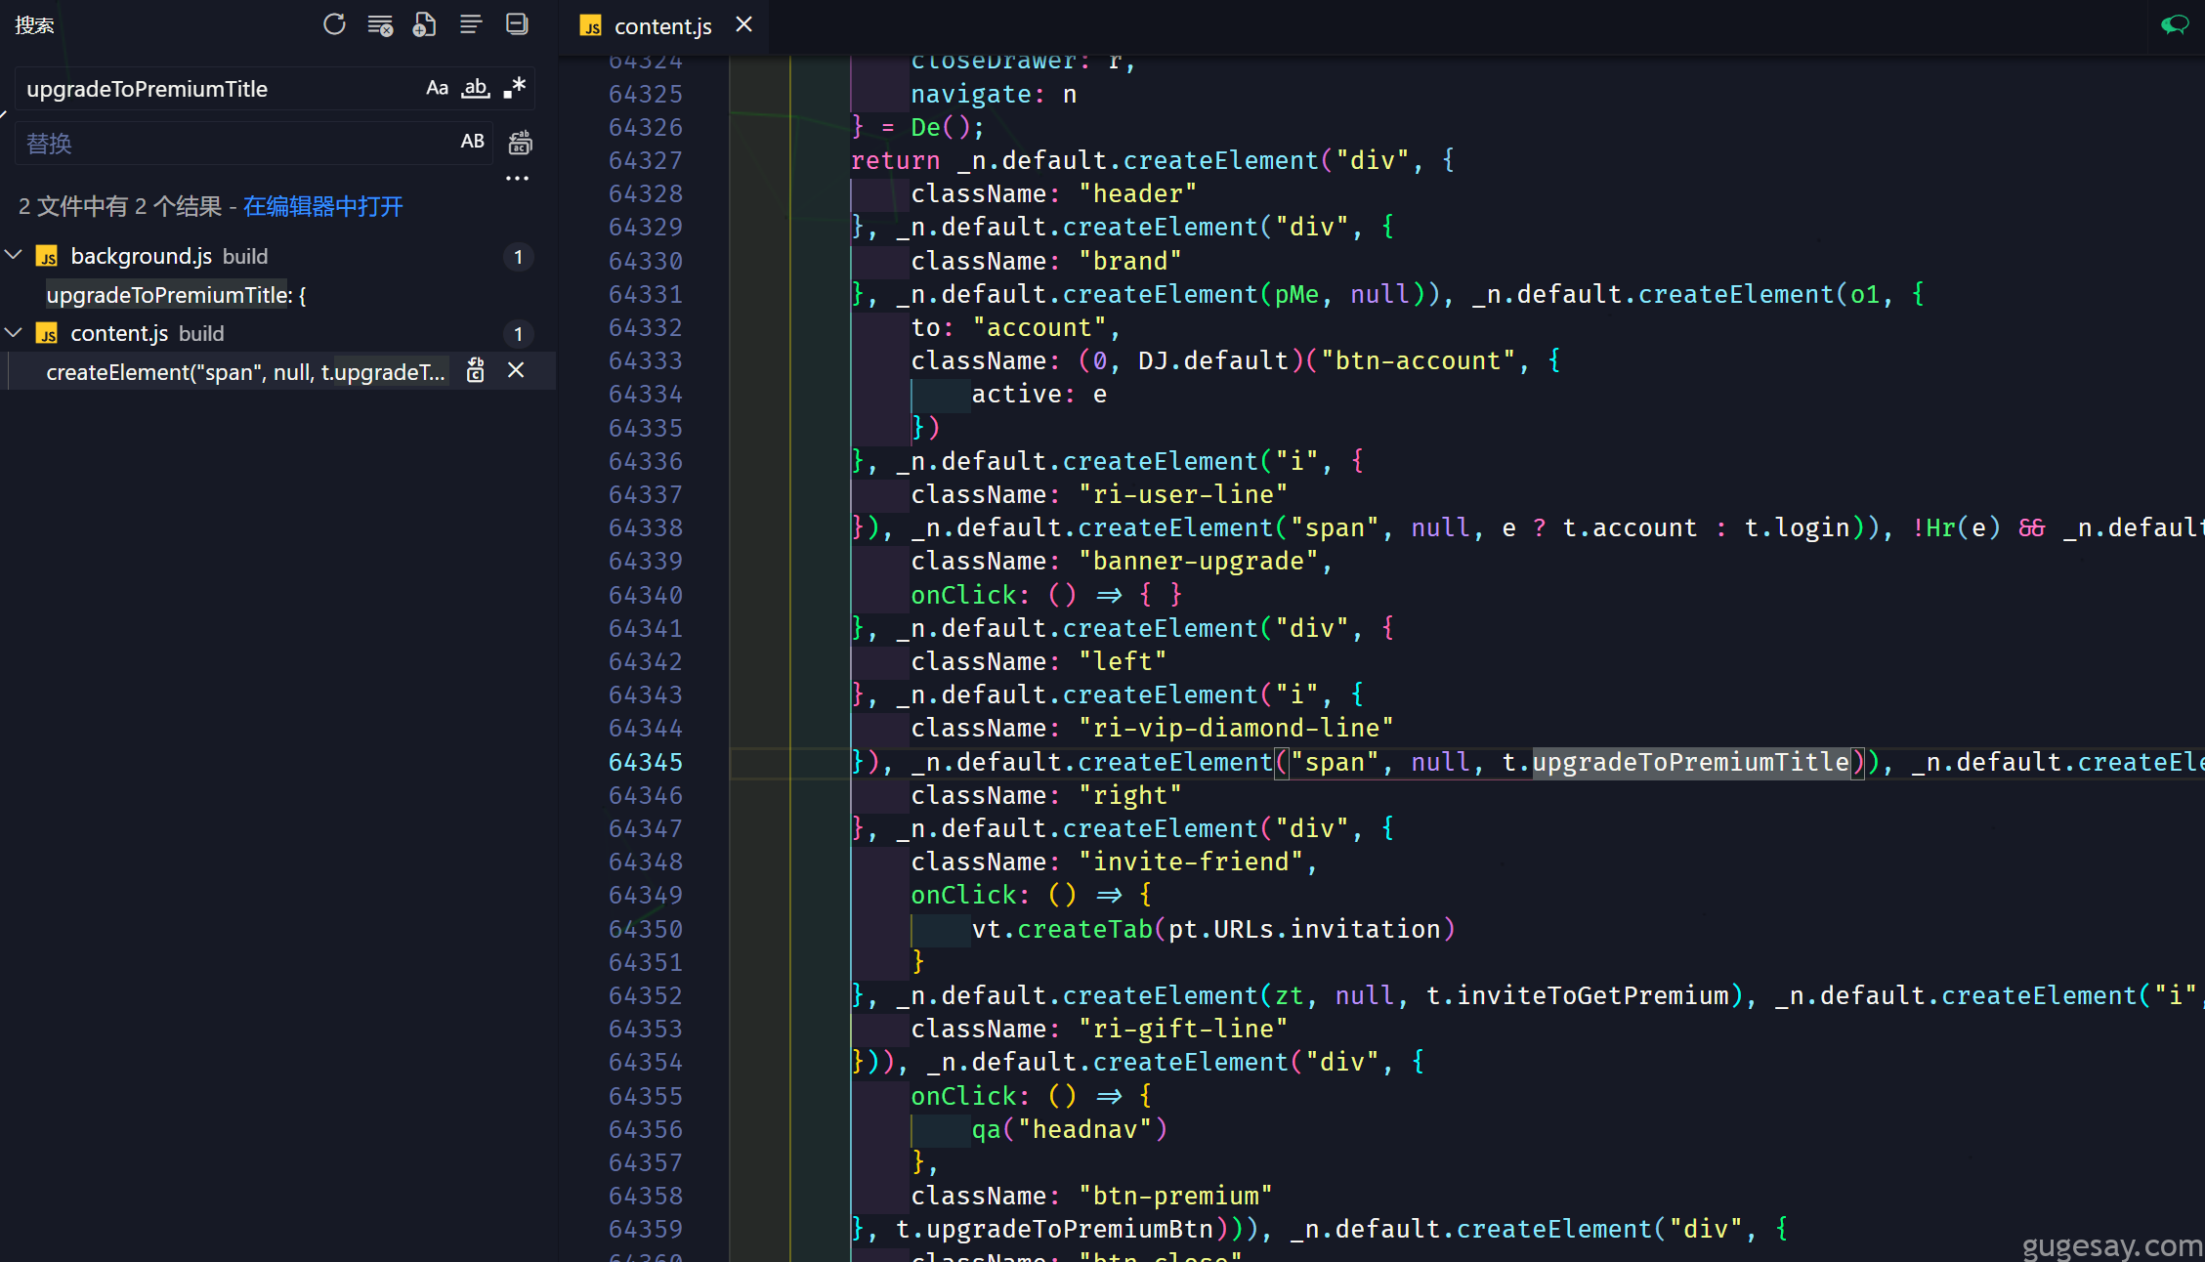The width and height of the screenshot is (2205, 1262).
Task: Click the return keyword on line 64327
Action: tap(896, 161)
